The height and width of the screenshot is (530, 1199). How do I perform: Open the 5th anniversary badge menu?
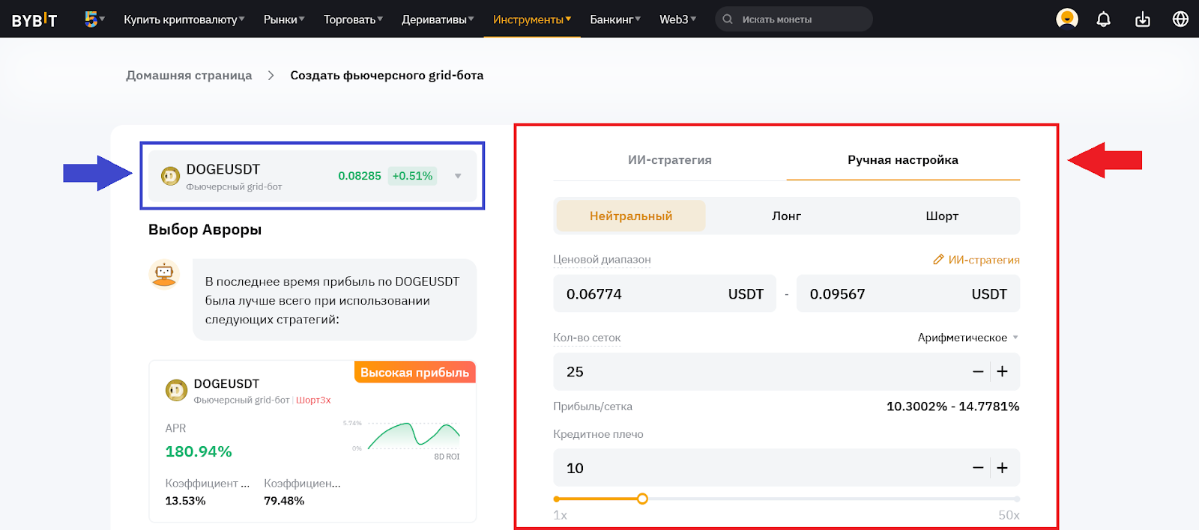[94, 19]
